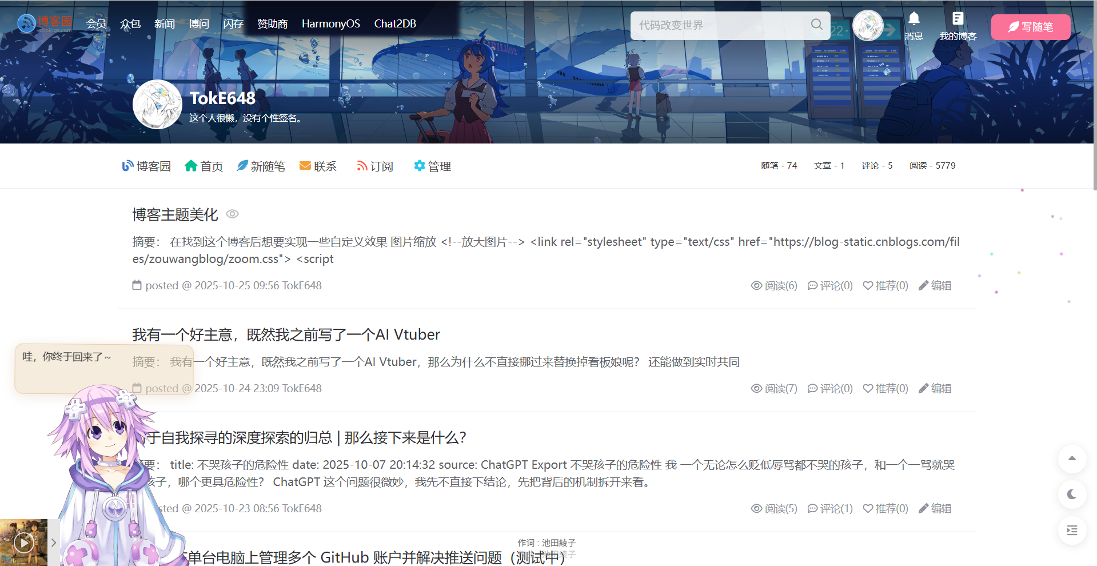Click 阅读(5) on the 2025-10-23 post
The height and width of the screenshot is (566, 1097).
point(774,508)
